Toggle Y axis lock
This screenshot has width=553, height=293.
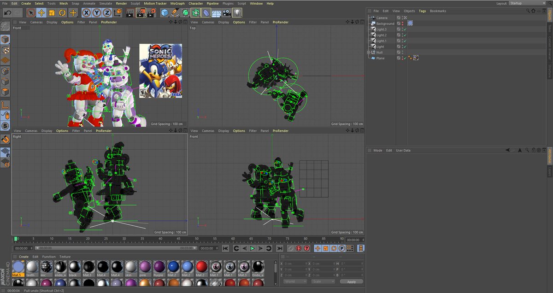97,12
